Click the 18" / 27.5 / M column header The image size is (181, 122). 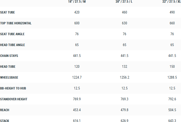click(x=77, y=2)
